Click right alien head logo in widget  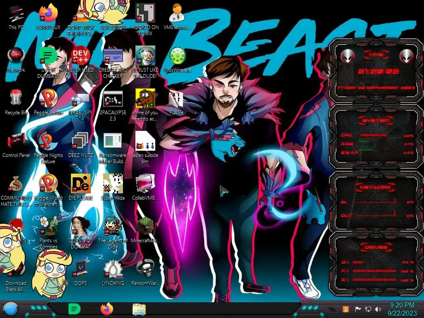407,56
